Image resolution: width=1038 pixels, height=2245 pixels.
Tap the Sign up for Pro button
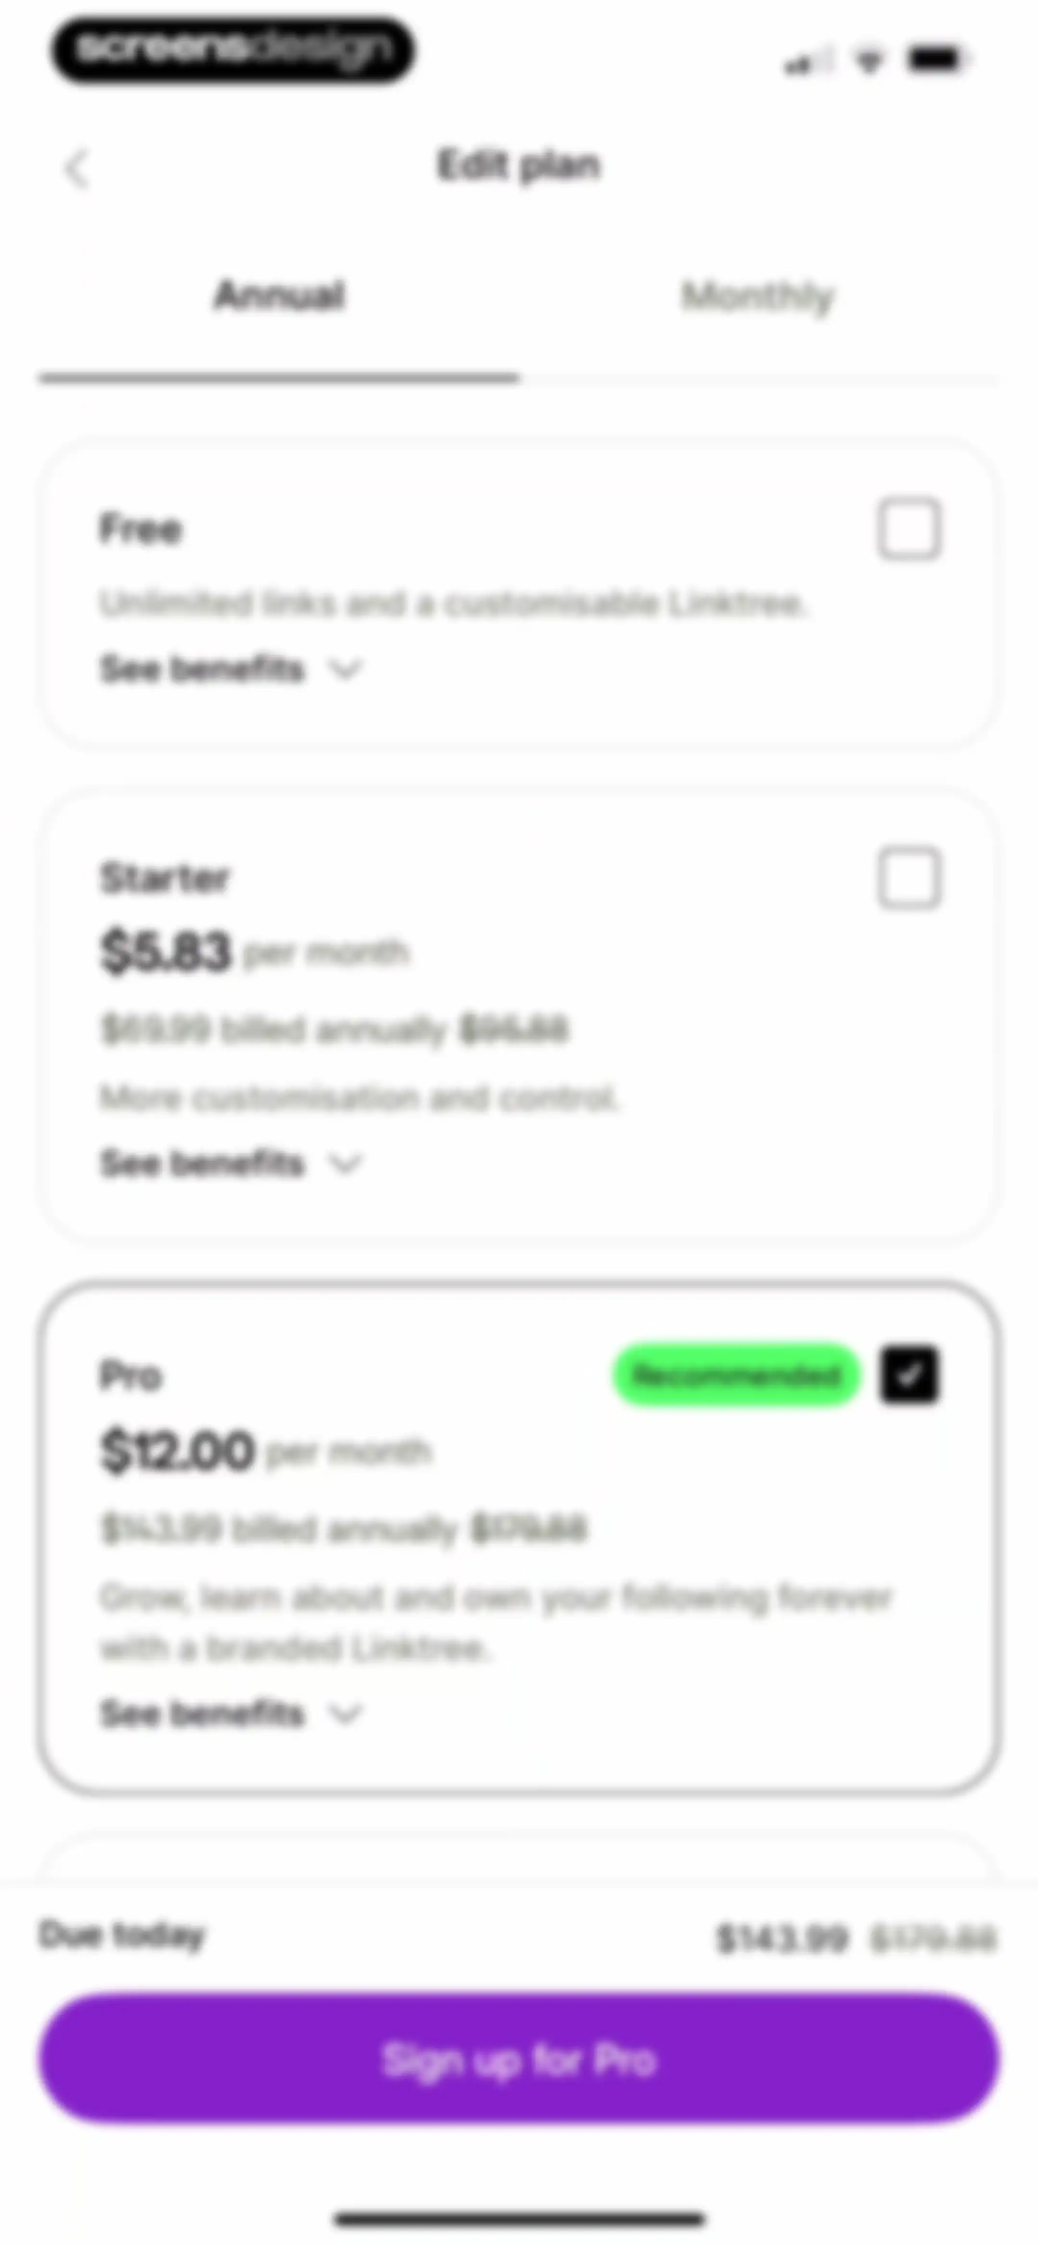[x=519, y=2059]
